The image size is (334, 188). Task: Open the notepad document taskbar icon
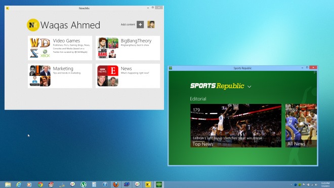[x=94, y=184]
